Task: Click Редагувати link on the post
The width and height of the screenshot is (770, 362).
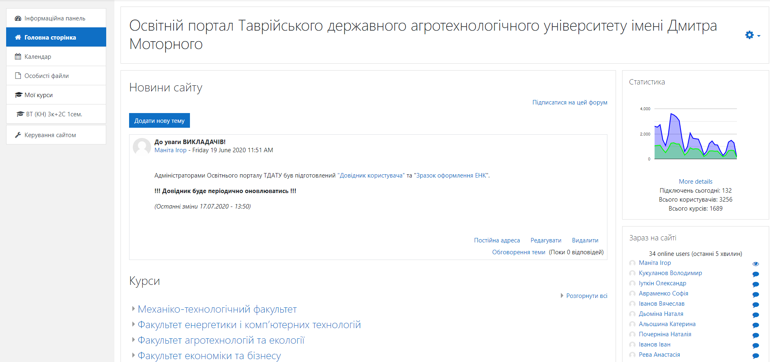Action: click(x=546, y=240)
